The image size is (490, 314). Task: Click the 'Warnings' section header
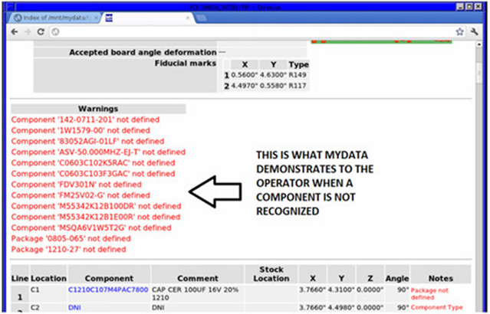98,109
